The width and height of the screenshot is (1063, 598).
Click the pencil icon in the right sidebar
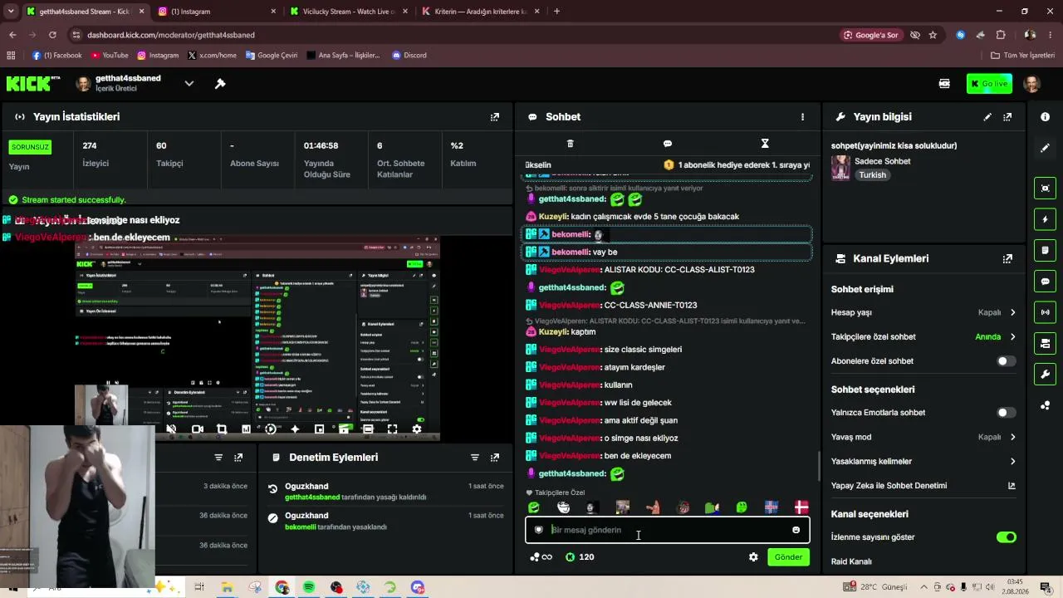[x=1045, y=148]
